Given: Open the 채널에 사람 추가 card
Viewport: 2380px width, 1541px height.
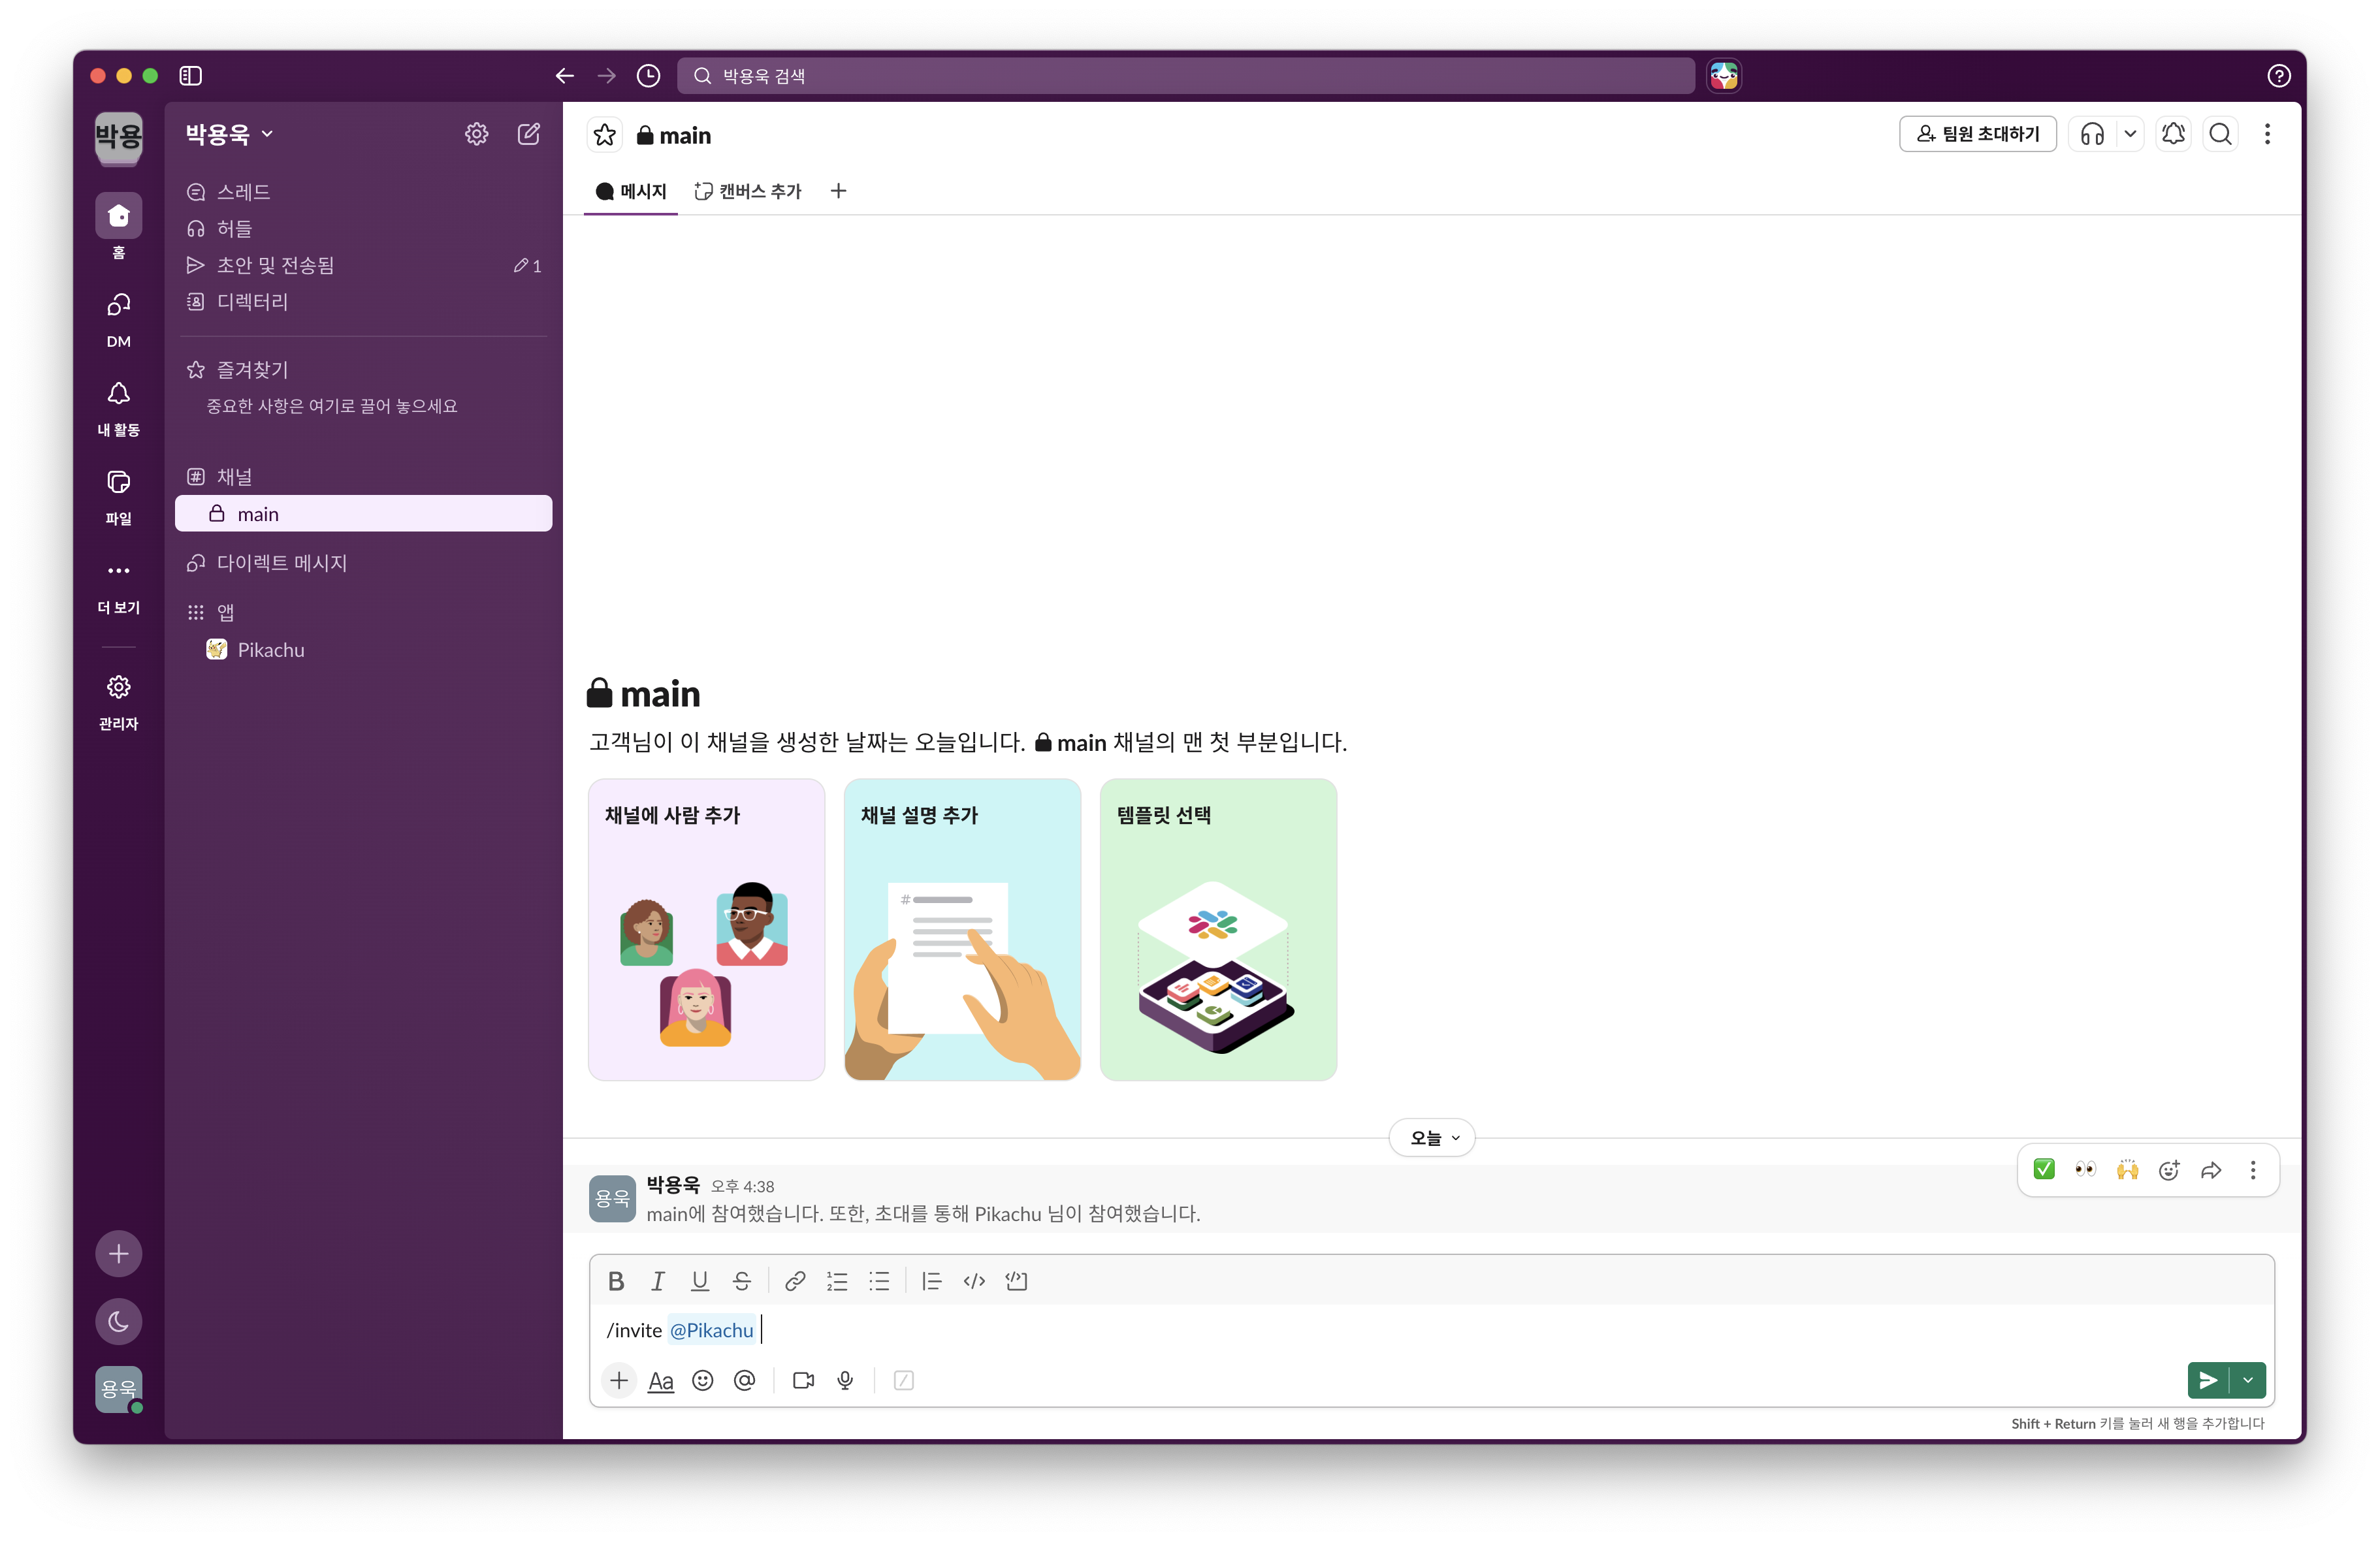Looking at the screenshot, I should [x=707, y=930].
